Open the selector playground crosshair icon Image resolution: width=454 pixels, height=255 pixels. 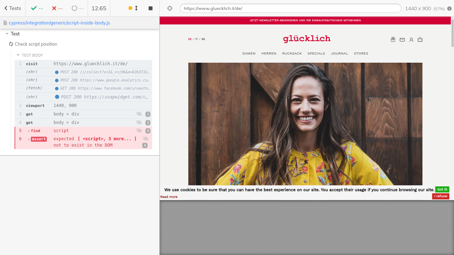click(170, 8)
